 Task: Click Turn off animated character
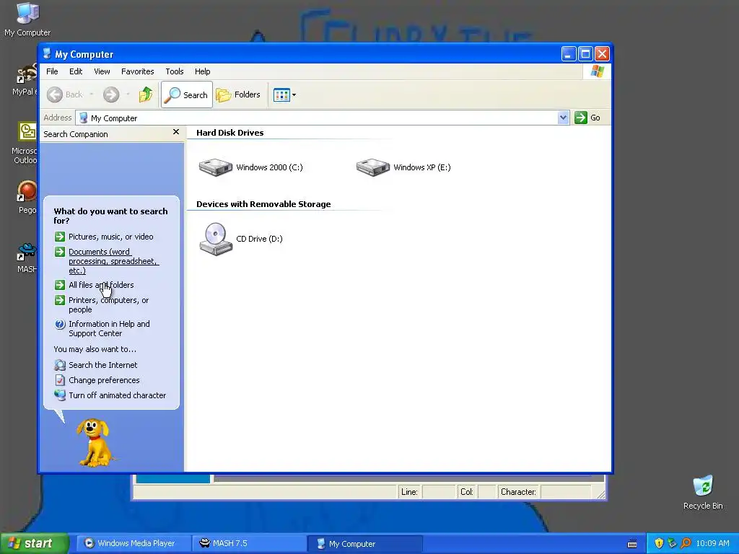tap(118, 395)
